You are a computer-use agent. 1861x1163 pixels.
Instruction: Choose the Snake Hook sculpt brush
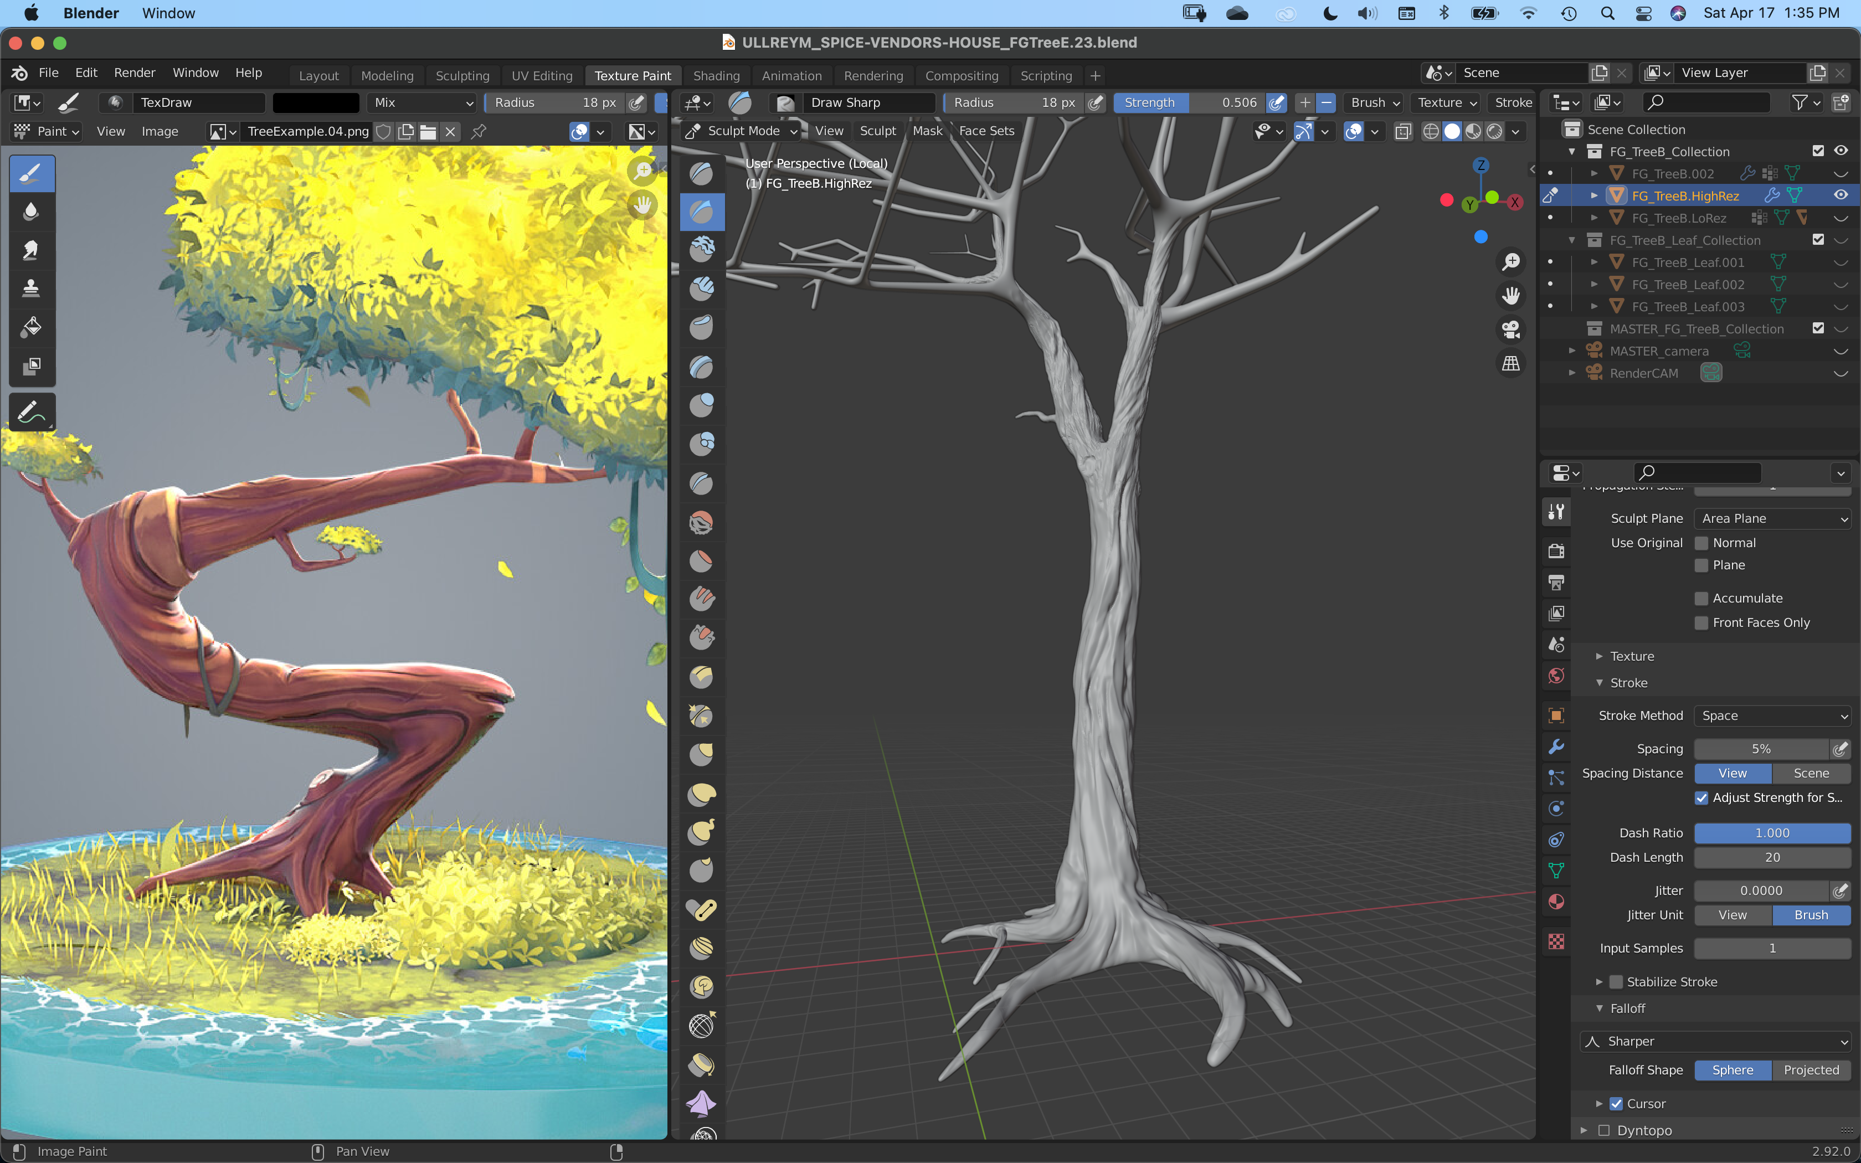pos(701,831)
